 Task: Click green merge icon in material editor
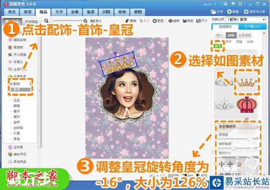coord(239,164)
